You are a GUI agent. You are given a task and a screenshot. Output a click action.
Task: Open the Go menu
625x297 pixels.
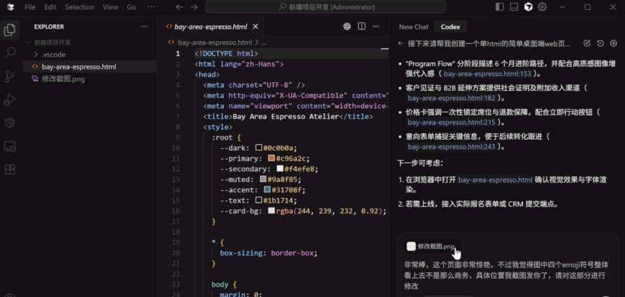coord(131,7)
